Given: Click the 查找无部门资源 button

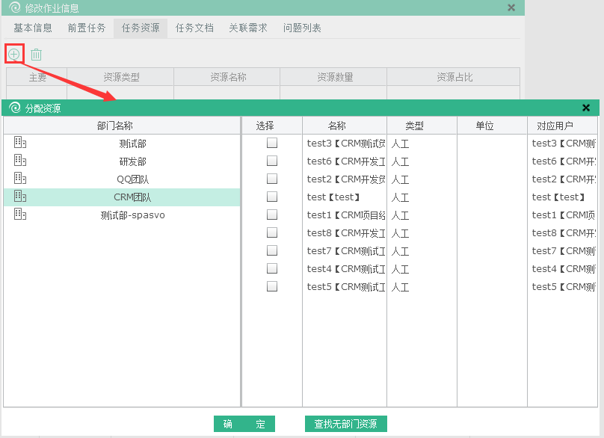Looking at the screenshot, I should coord(345,424).
